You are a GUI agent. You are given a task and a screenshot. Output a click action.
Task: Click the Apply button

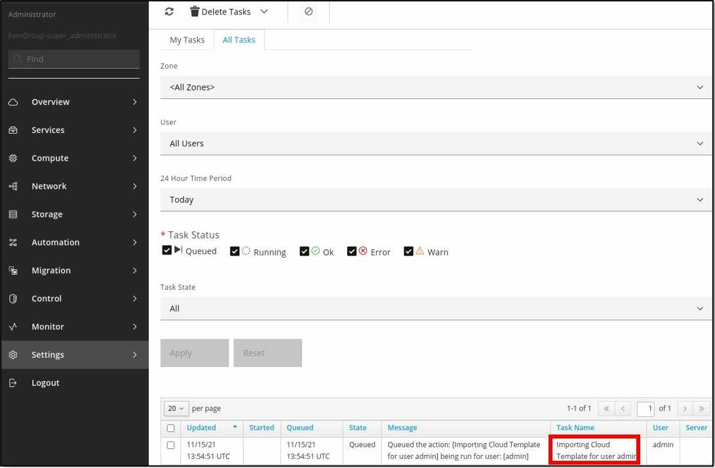point(195,353)
